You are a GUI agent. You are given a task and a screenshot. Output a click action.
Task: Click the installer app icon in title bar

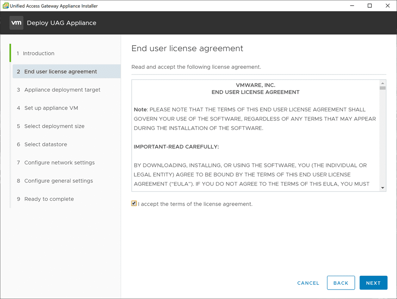point(6,6)
